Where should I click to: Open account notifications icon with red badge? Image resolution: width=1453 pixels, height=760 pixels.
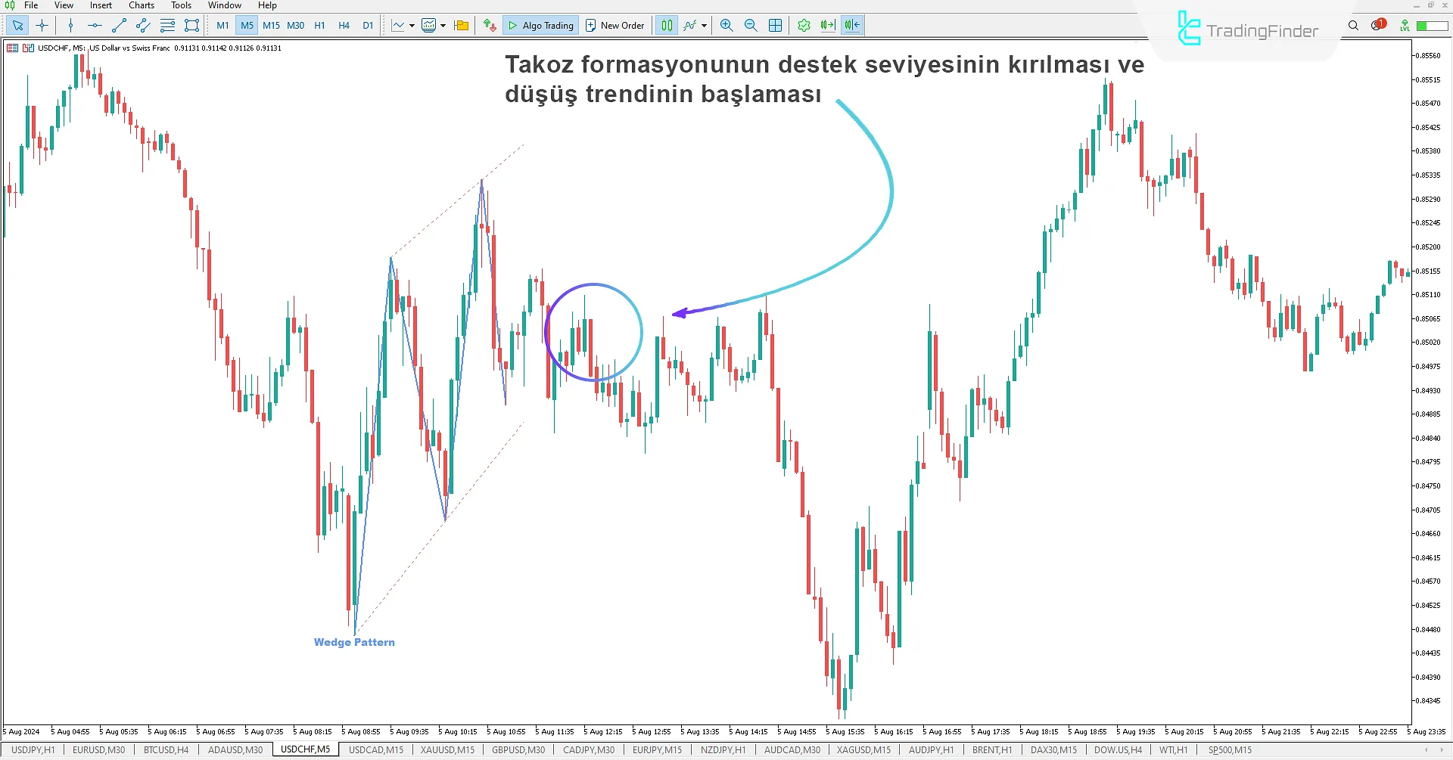coord(1378,25)
